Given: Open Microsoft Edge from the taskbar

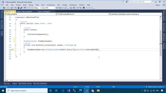Looking at the screenshot, I should (x=80, y=91).
